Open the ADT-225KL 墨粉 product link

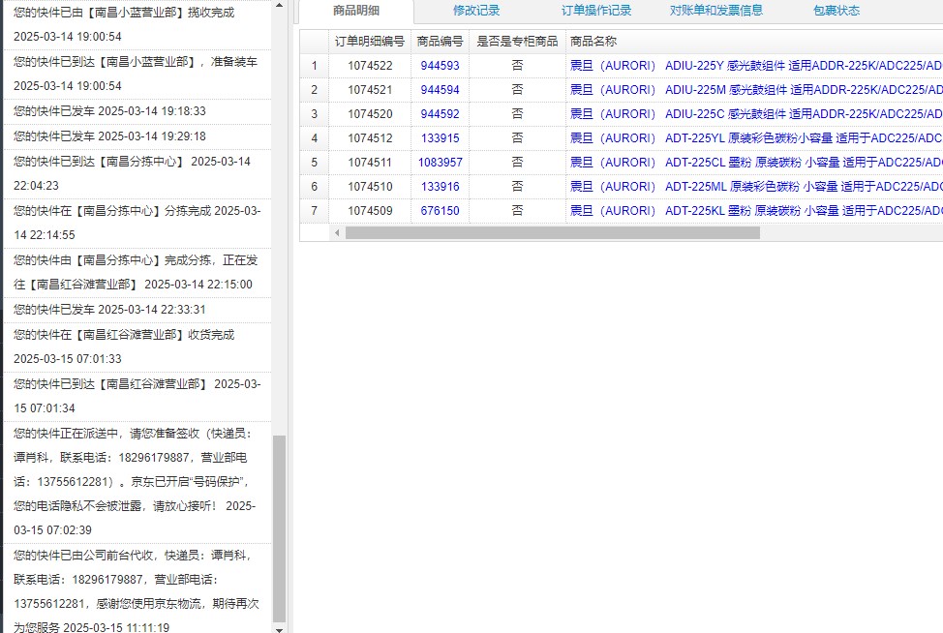pyautogui.click(x=756, y=210)
